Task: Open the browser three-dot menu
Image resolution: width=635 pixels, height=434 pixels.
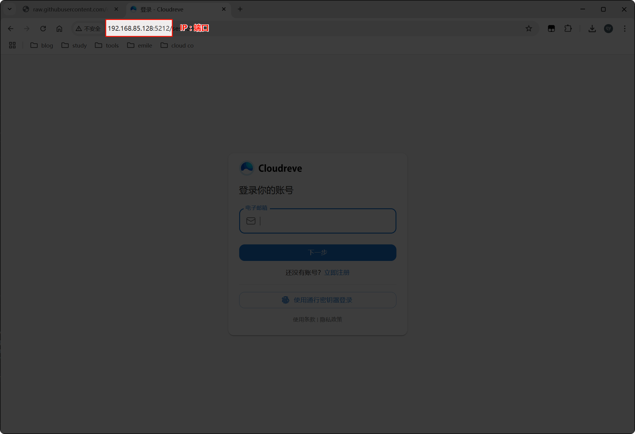Action: point(625,29)
